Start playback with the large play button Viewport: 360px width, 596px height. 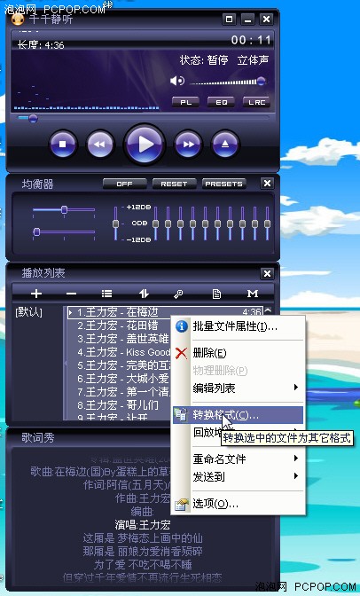(144, 144)
